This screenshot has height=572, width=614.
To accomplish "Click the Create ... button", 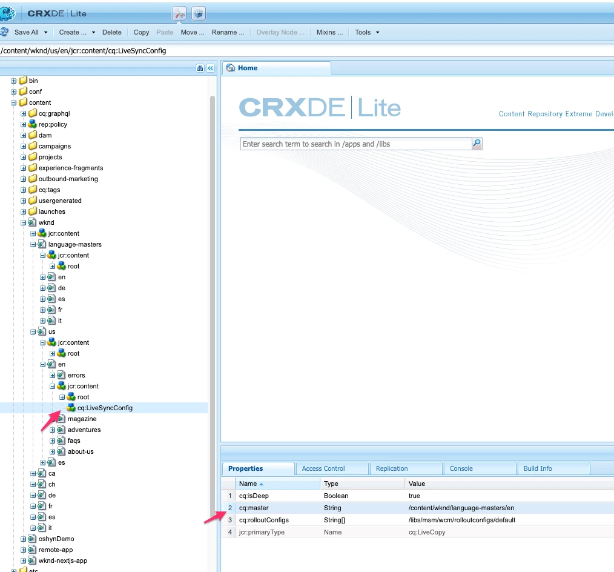I will coord(73,33).
